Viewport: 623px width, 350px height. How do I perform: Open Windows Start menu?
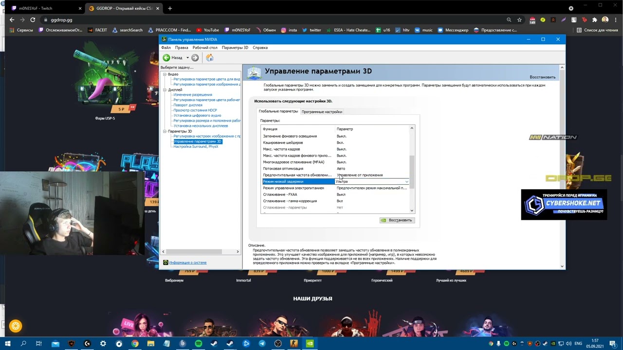(x=8, y=344)
